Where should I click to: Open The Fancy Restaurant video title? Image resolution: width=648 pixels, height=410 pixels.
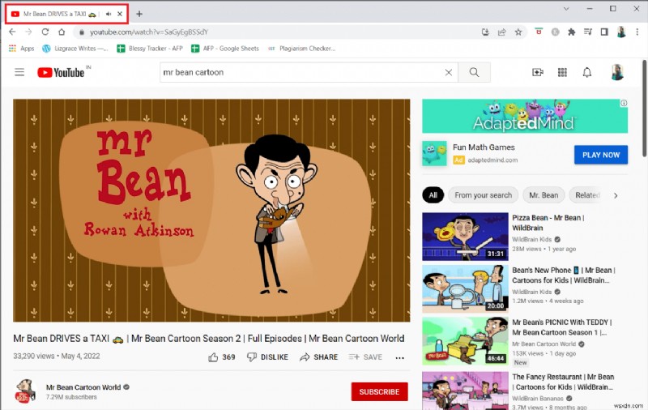563,382
